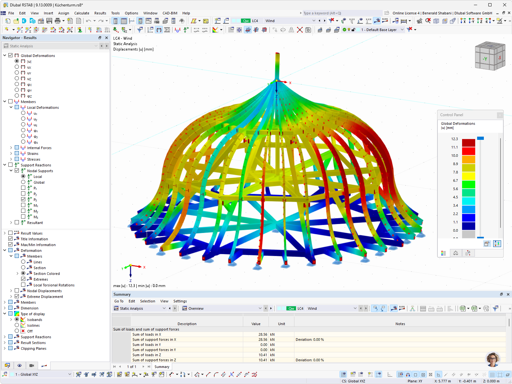Screen dimensions: 512x384
Task: Open the Overview dropdown in Summary panel
Action: tap(222, 308)
